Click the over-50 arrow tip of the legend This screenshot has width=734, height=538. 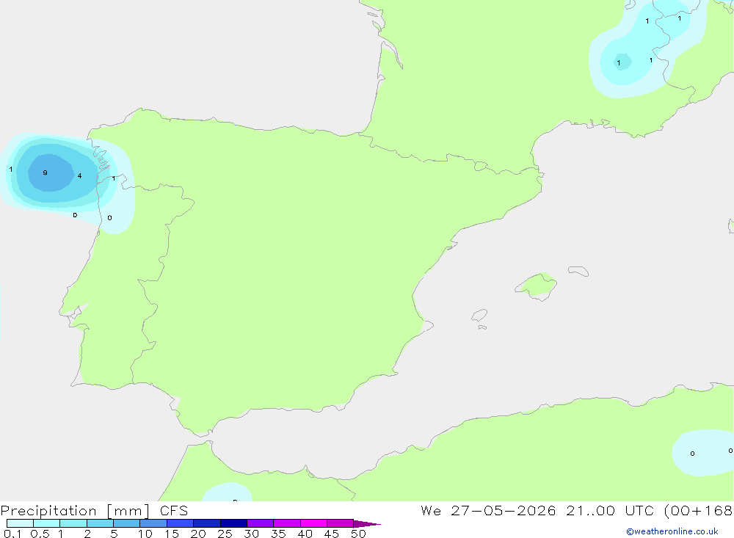pos(367,524)
